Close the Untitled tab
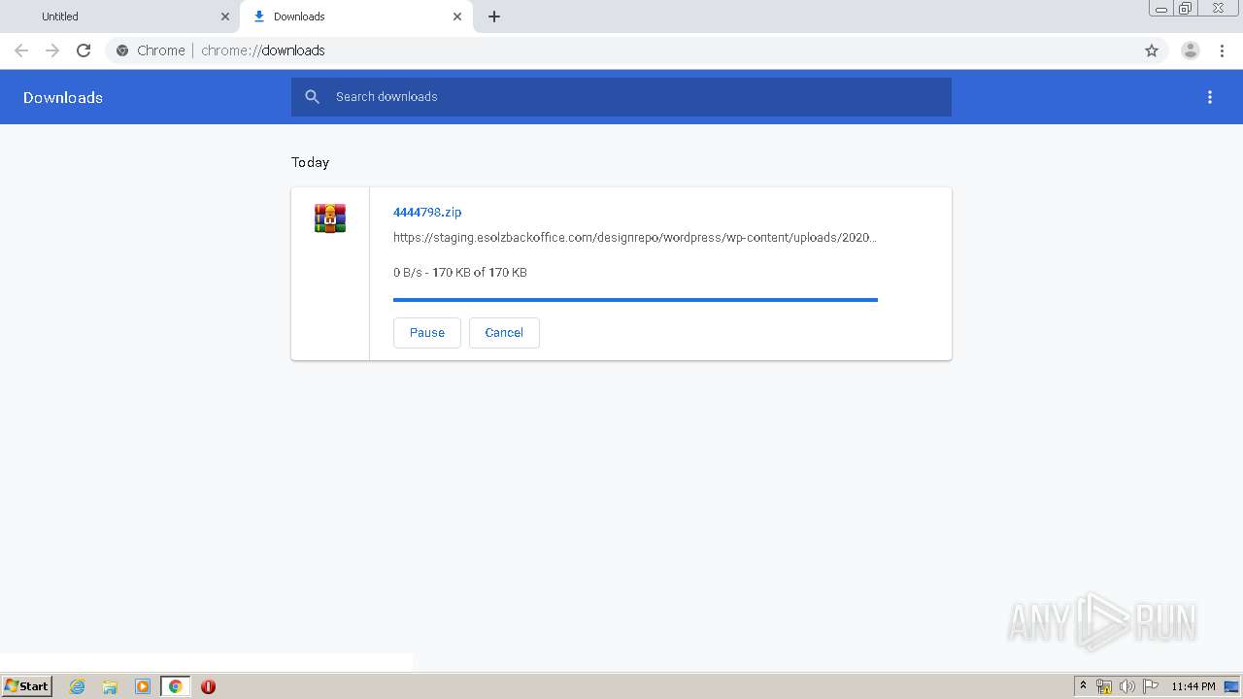This screenshot has height=699, width=1243. point(225,17)
